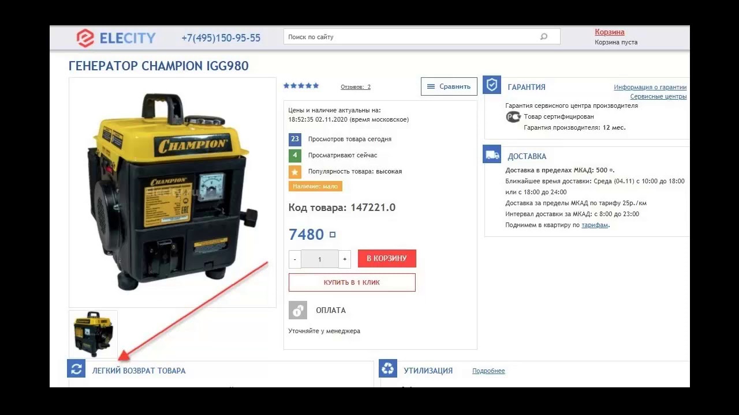The image size is (739, 415).
Task: Click the ДОСТАВКА heading
Action: click(x=527, y=156)
